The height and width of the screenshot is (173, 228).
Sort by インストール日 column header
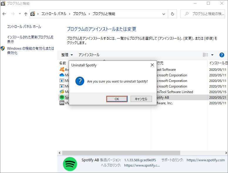(x=218, y=63)
